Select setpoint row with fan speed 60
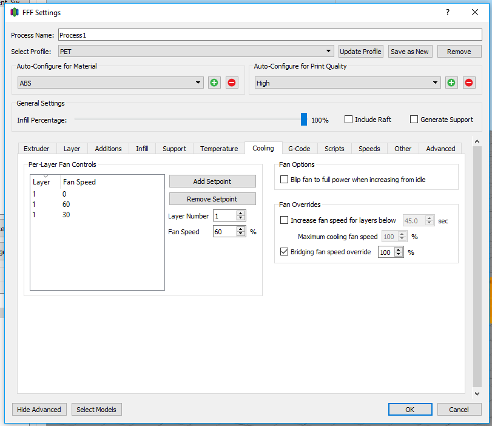Screen dimensions: 492x426 (x=97, y=205)
